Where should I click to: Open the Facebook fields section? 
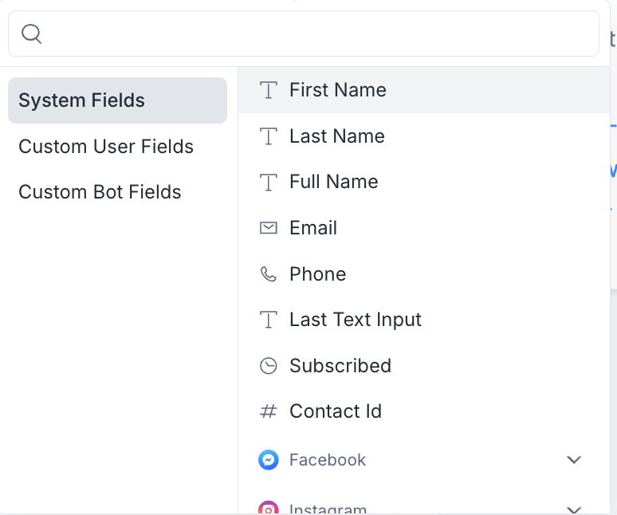pyautogui.click(x=328, y=460)
